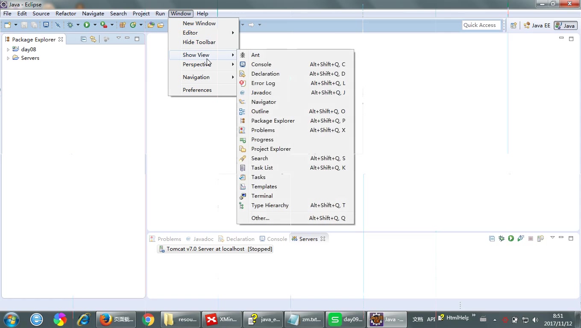Viewport: 581px width, 328px height.
Task: Open Type Hierarchy from Show View submenu
Action: (x=295, y=205)
